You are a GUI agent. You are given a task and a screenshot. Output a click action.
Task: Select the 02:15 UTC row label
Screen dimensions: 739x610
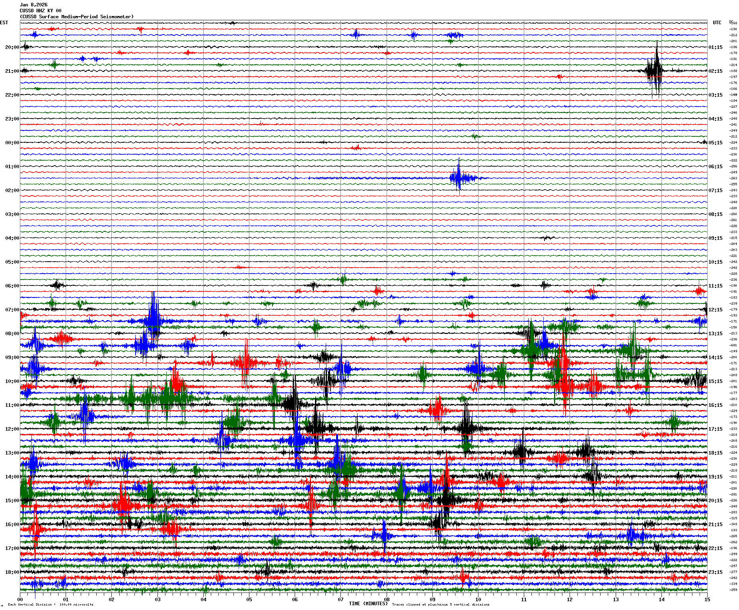coord(716,71)
